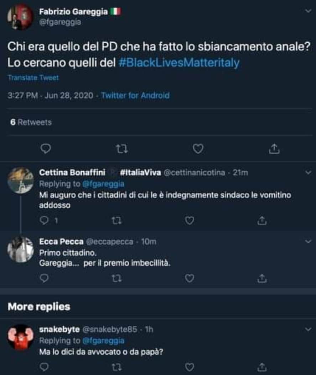Open the Twitter for Android source link
This screenshot has width=316, height=375.
tap(135, 95)
